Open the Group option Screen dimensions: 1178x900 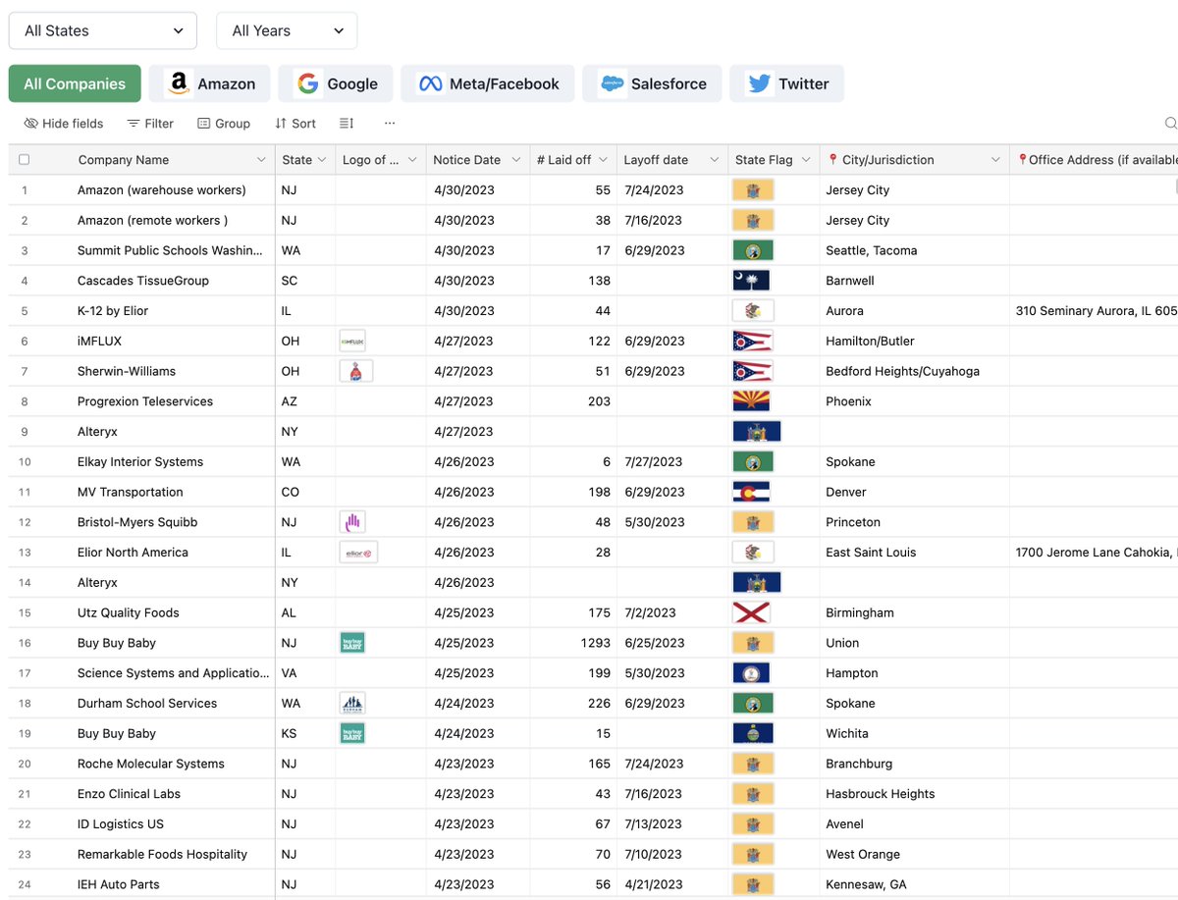coord(224,124)
